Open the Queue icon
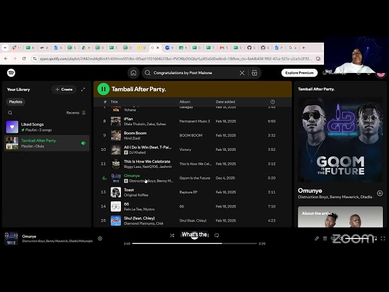This screenshot has height=292, width=389. point(325,238)
